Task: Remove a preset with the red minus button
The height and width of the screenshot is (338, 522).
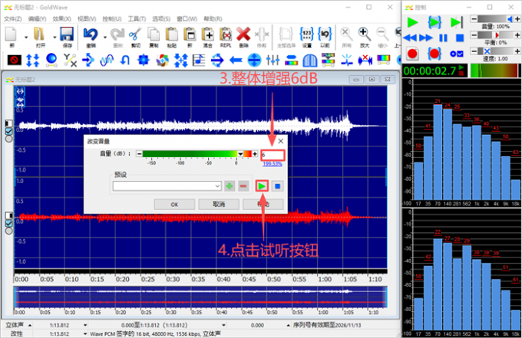Action: [x=243, y=186]
